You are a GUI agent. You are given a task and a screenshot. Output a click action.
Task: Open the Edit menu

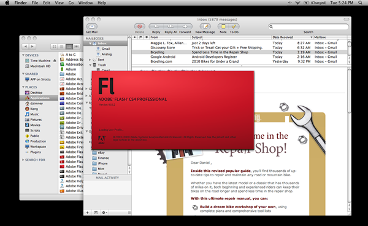pyautogui.click(x=46, y=3)
